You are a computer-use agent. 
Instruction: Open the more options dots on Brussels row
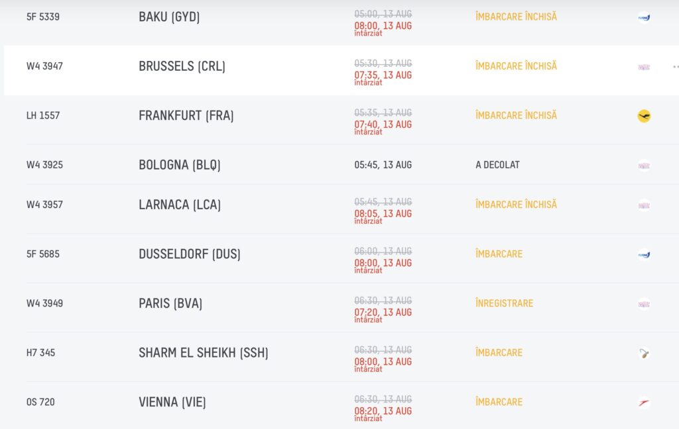676,67
